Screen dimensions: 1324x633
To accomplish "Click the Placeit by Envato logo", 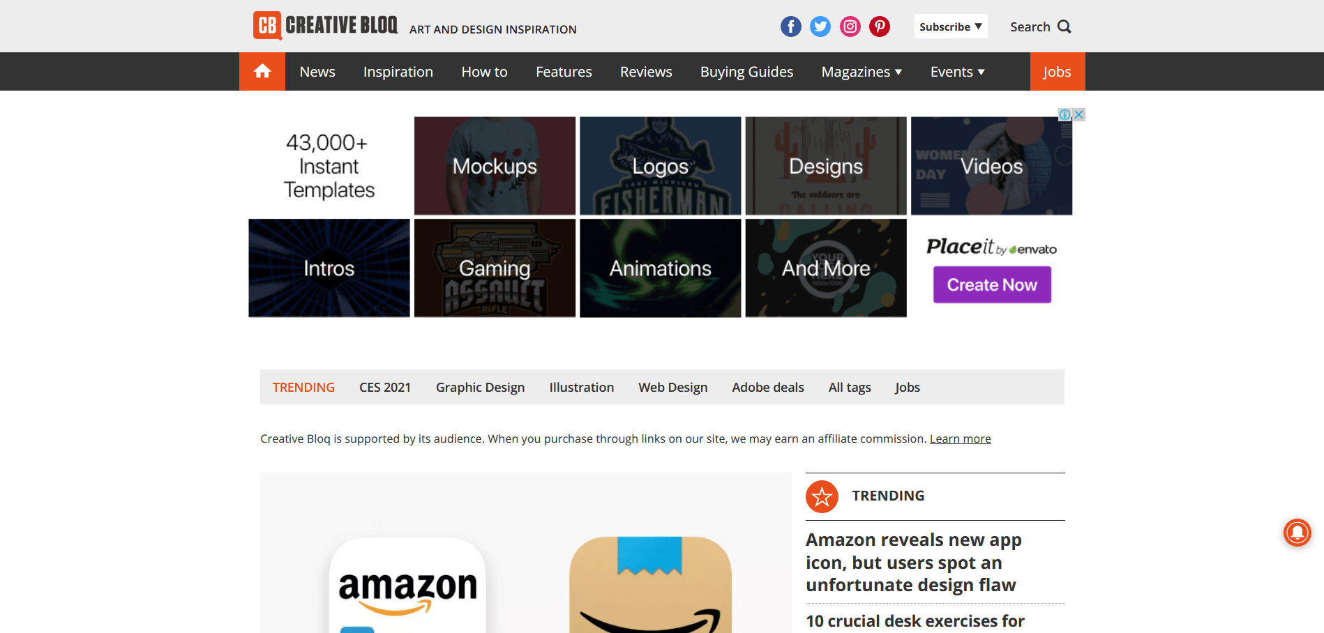I will pos(991,247).
